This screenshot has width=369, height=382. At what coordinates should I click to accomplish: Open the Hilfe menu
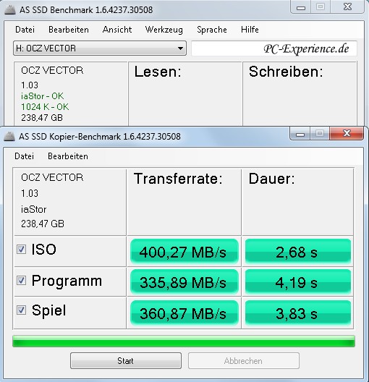coord(250,30)
